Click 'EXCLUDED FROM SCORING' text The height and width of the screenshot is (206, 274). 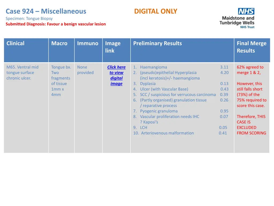(252, 130)
